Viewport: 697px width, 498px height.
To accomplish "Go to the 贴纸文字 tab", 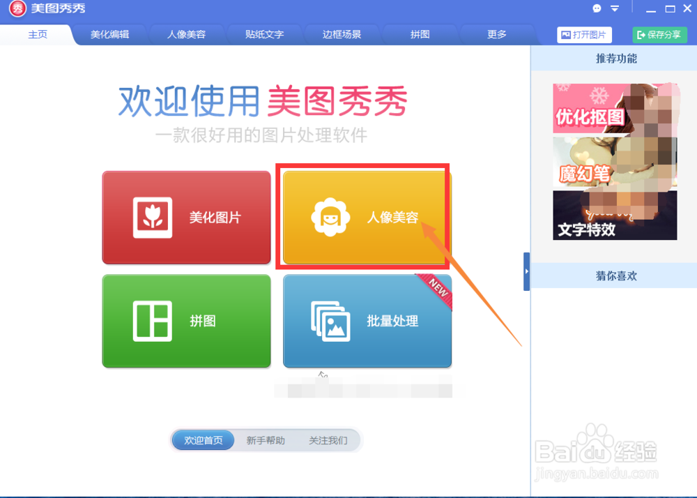I will pyautogui.click(x=264, y=35).
